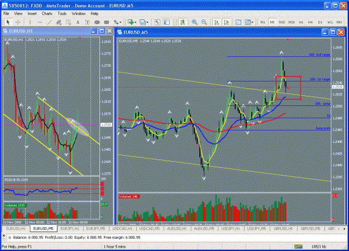Expand the Templates dropdown arrow
This screenshot has width=349, height=251.
coord(252,22)
